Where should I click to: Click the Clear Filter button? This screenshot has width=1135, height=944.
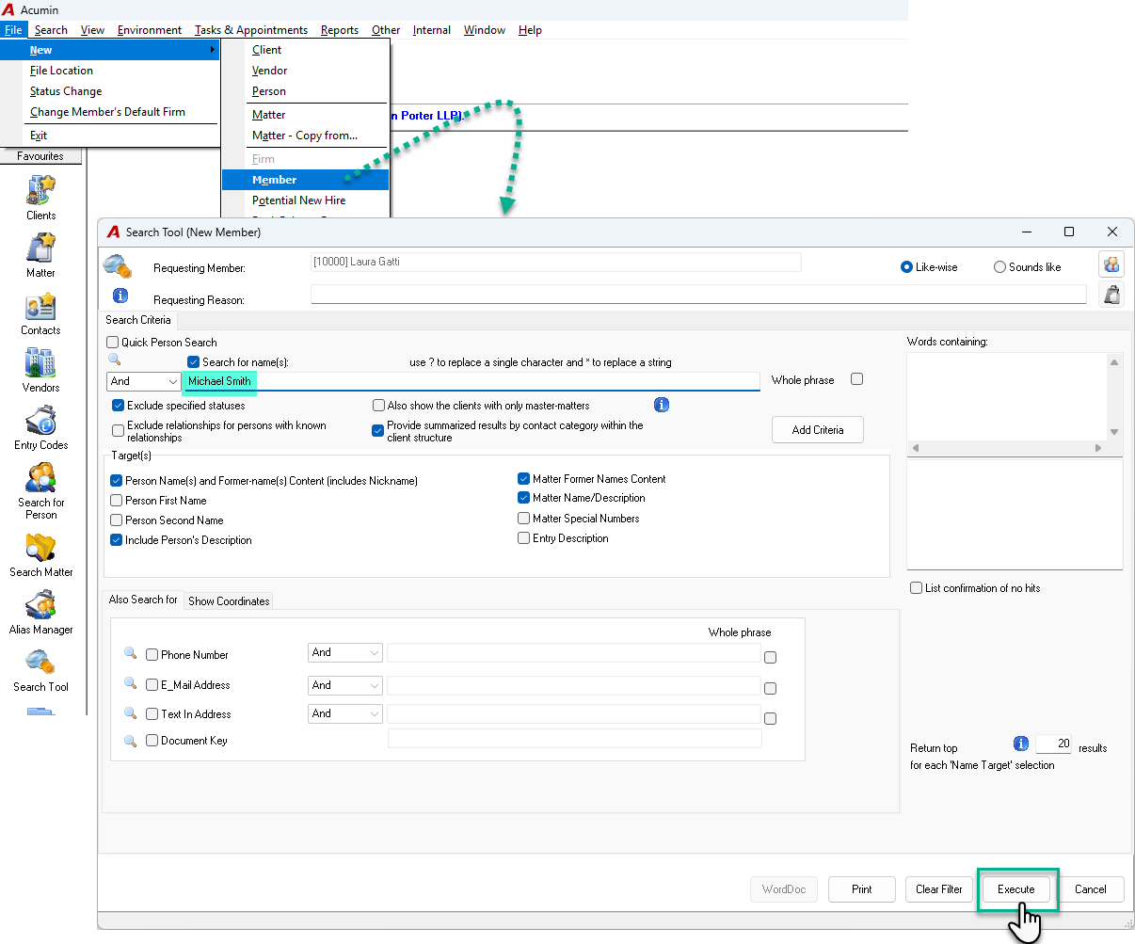[x=939, y=889]
